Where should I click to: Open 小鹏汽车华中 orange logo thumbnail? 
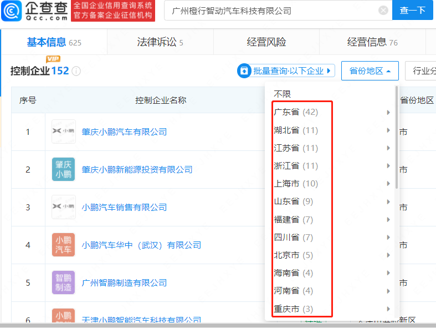coord(64,245)
